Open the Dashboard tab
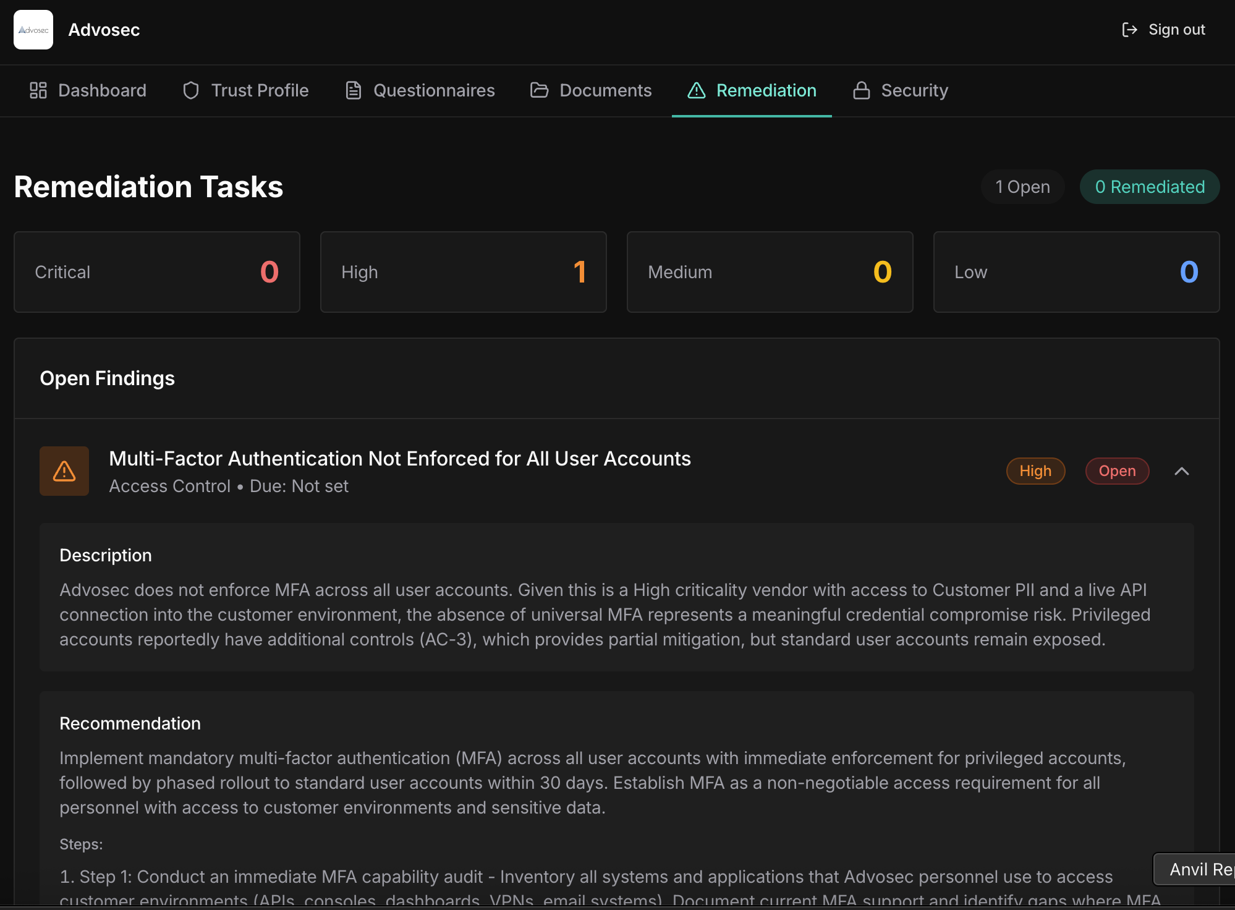 (88, 90)
